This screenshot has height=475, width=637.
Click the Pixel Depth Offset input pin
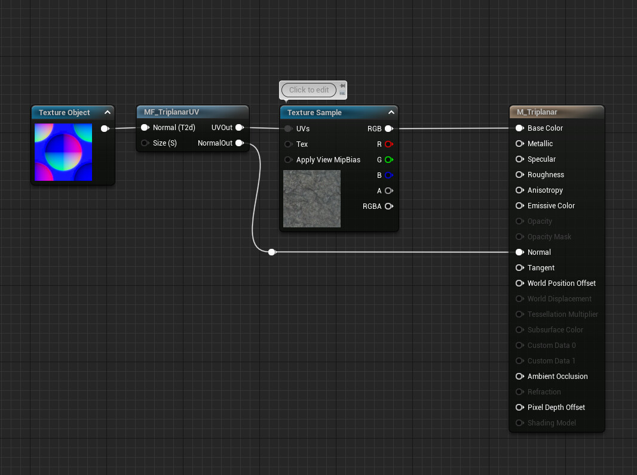(519, 407)
